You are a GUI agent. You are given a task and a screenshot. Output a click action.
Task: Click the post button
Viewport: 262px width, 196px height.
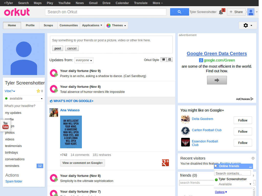pyautogui.click(x=58, y=48)
